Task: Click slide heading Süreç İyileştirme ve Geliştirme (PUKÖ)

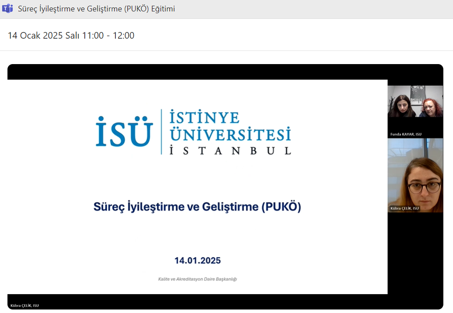Action: [x=197, y=207]
